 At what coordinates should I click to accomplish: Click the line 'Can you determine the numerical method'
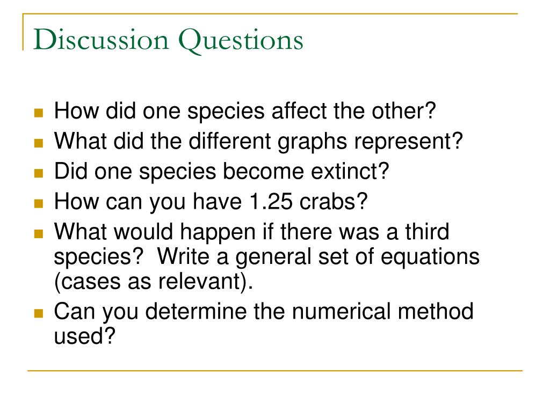point(264,312)
